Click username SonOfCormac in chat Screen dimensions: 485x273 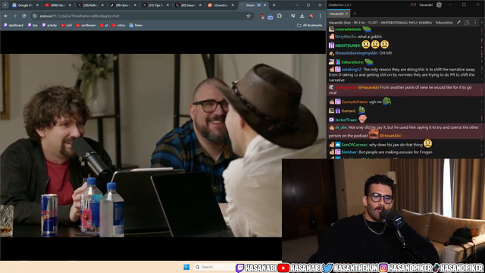click(x=355, y=145)
